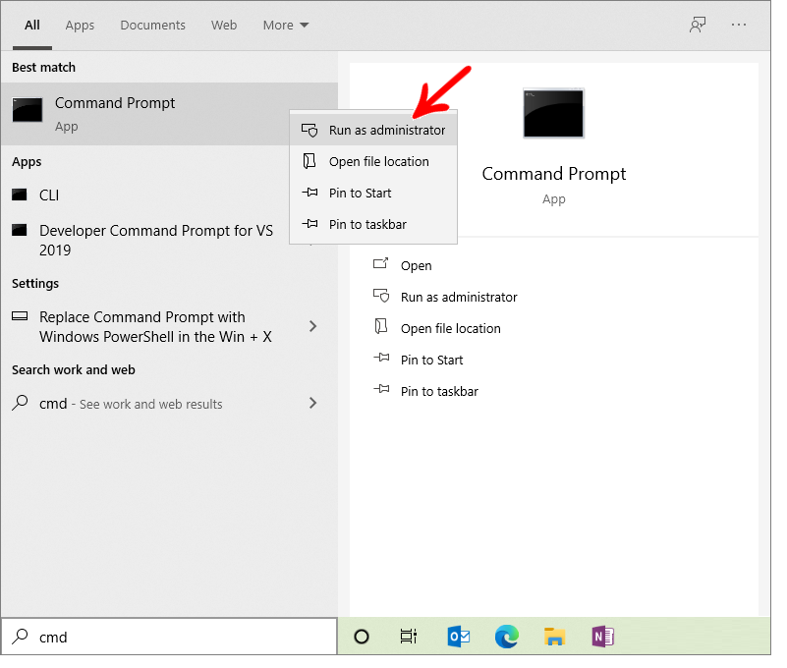This screenshot has height=668, width=787.
Task: Focus the search box containing cmd
Action: [x=169, y=637]
